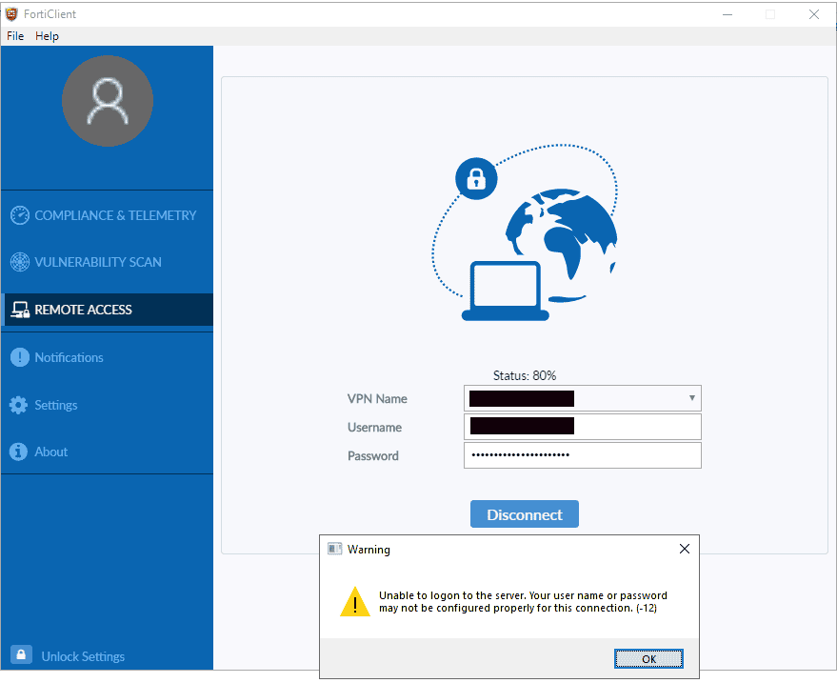The width and height of the screenshot is (837, 683).
Task: Click the Notifications exclamation icon
Action: (19, 357)
